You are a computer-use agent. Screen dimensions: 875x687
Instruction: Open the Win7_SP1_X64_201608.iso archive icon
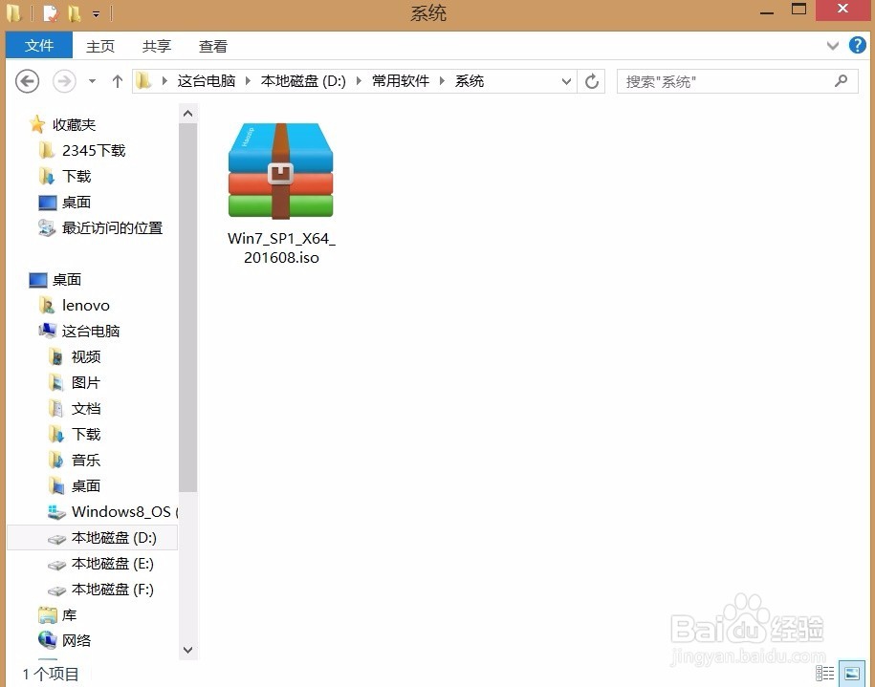coord(281,171)
